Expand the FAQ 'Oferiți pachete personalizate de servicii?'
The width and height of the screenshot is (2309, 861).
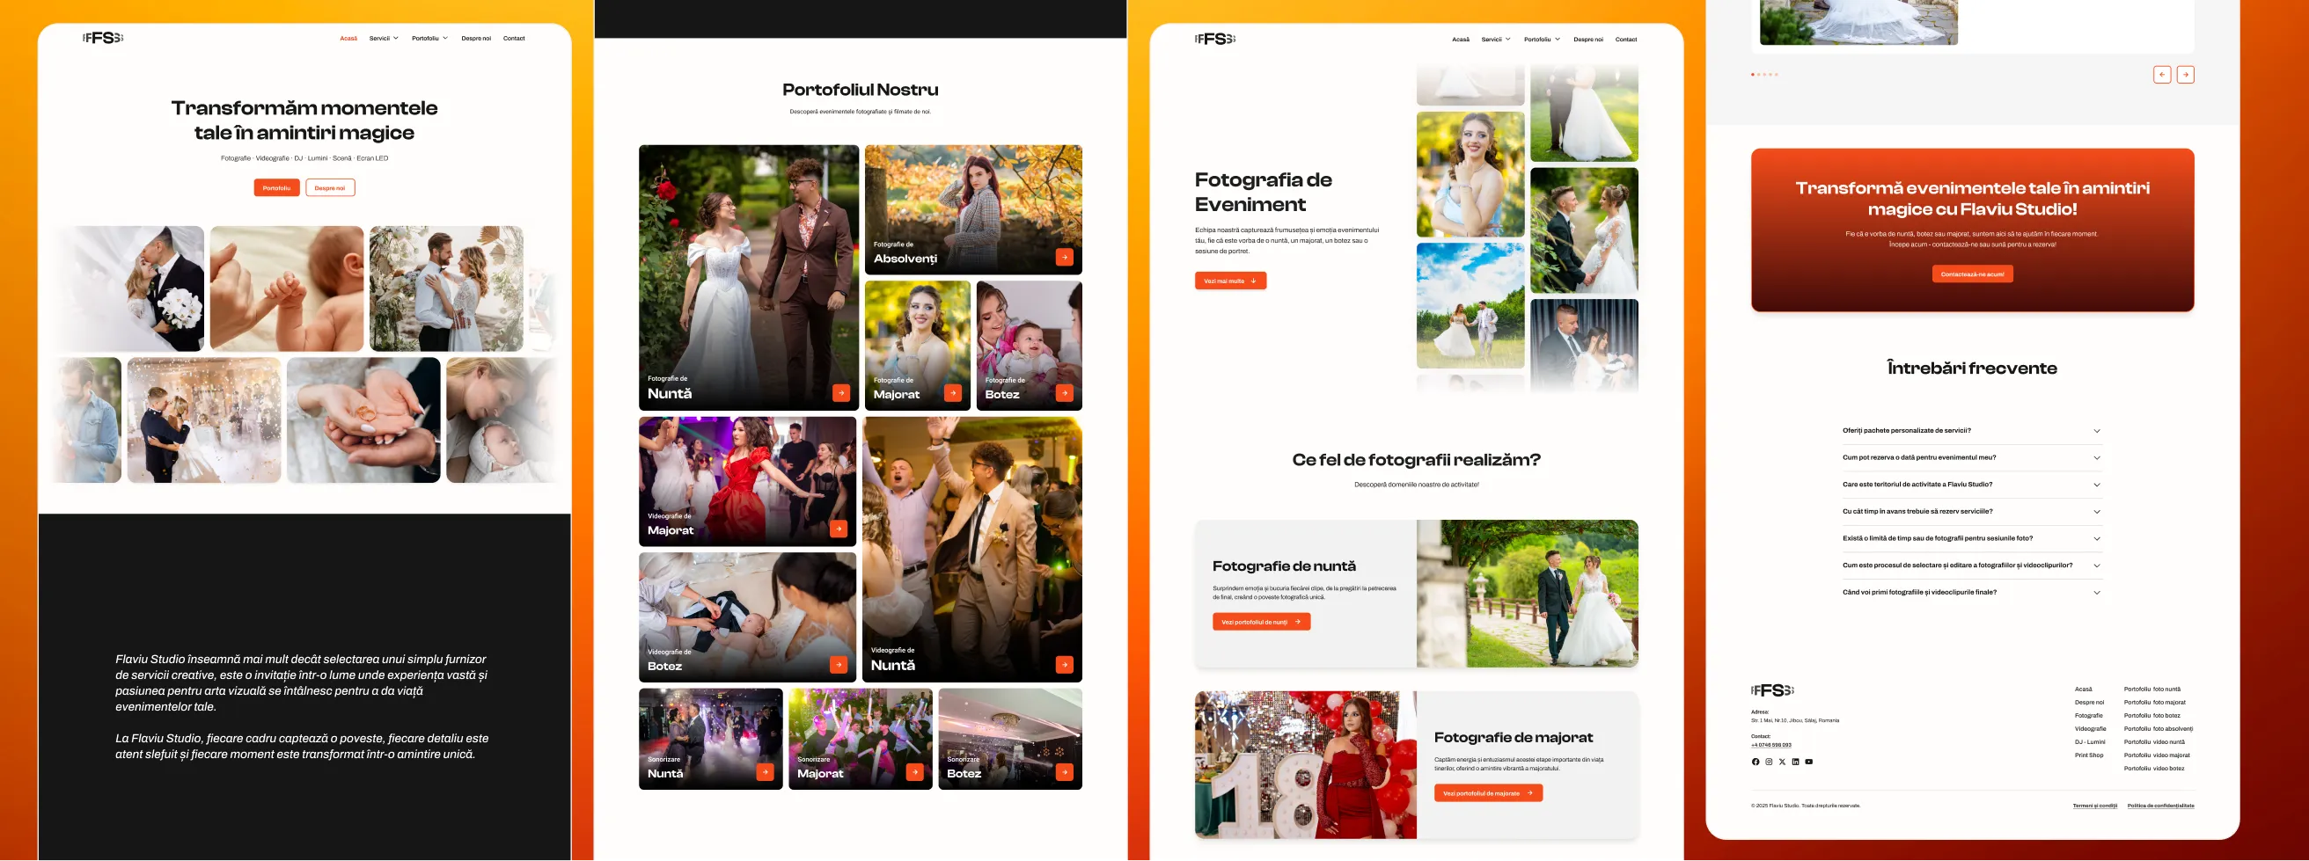(1972, 431)
